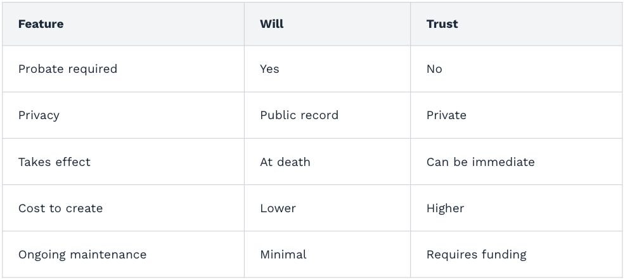625x280 pixels.
Task: Click the Will column header
Action: (271, 24)
